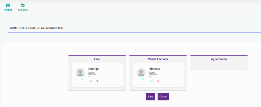
Task: Click Vinicius's avatar picture
Action: pyautogui.click(x=141, y=72)
